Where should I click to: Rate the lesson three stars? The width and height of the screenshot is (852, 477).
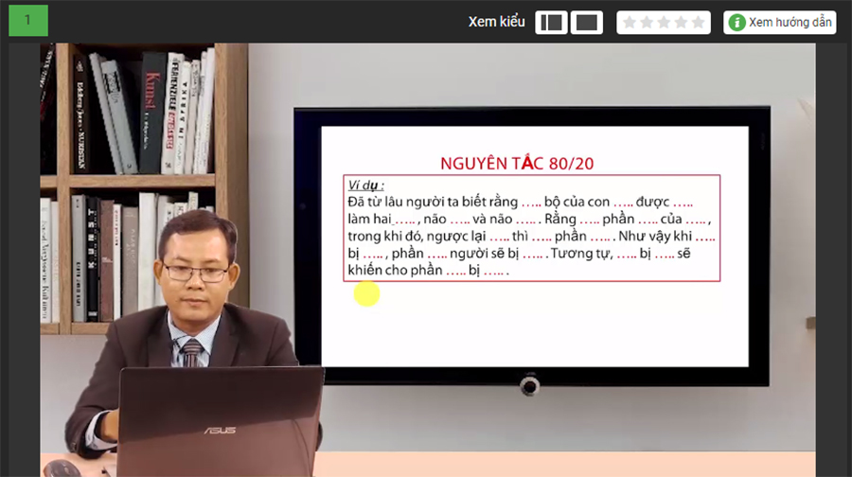[x=664, y=23]
